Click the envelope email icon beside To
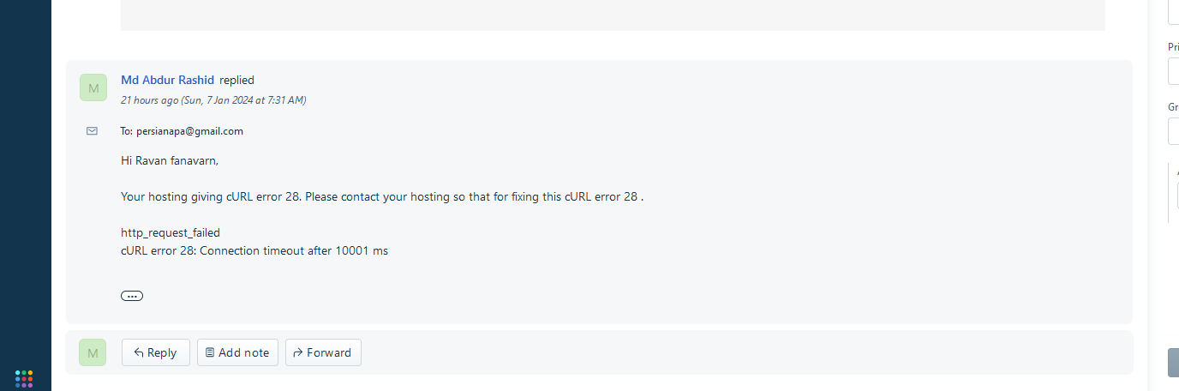Image resolution: width=1179 pixels, height=391 pixels. [x=92, y=131]
